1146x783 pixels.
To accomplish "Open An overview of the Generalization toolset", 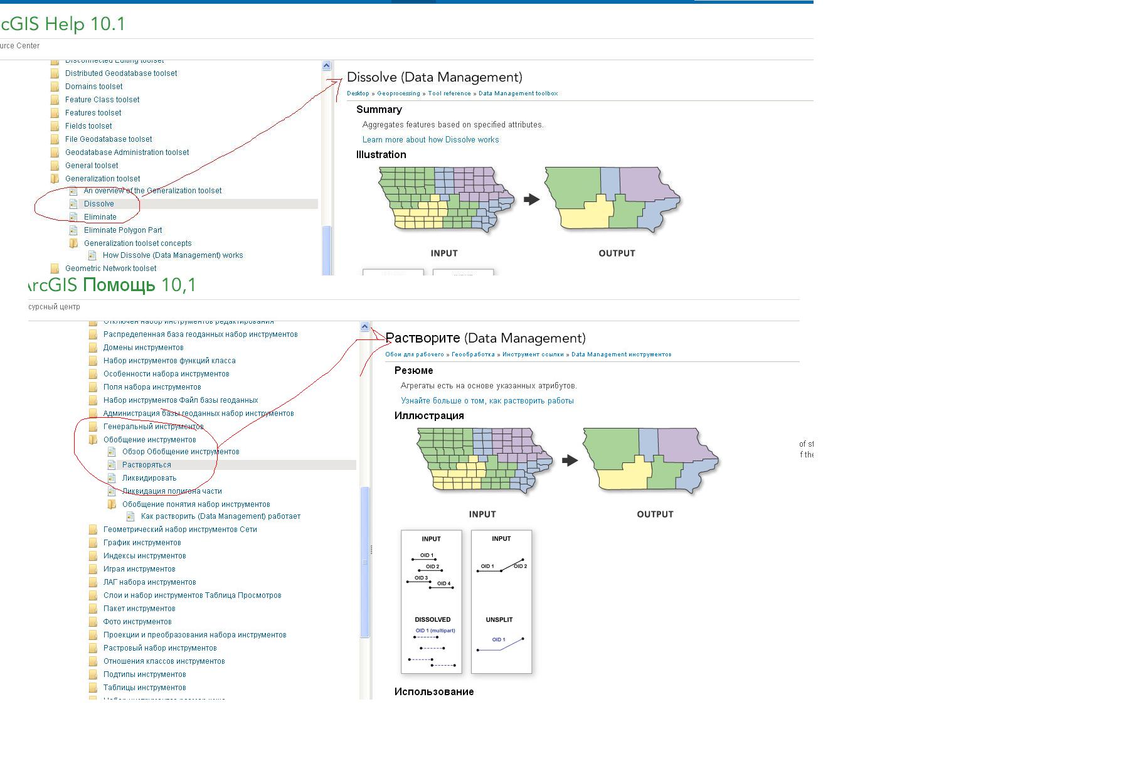I will (x=152, y=191).
